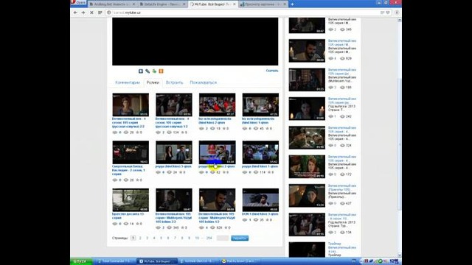Open the 47:27 duration video thumbnail
The width and height of the screenshot is (472, 265).
(217, 105)
